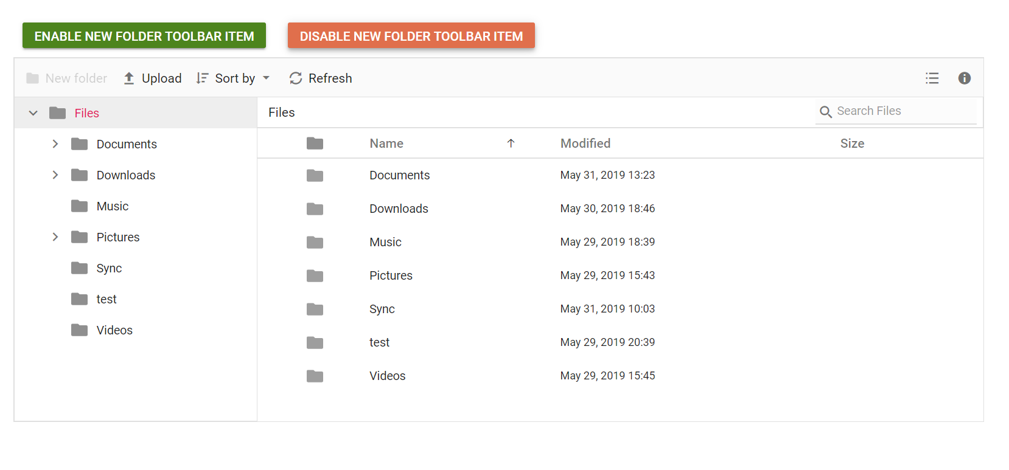This screenshot has height=470, width=1009.
Task: Click the Pictures folder icon in the tree
Action: [x=80, y=237]
